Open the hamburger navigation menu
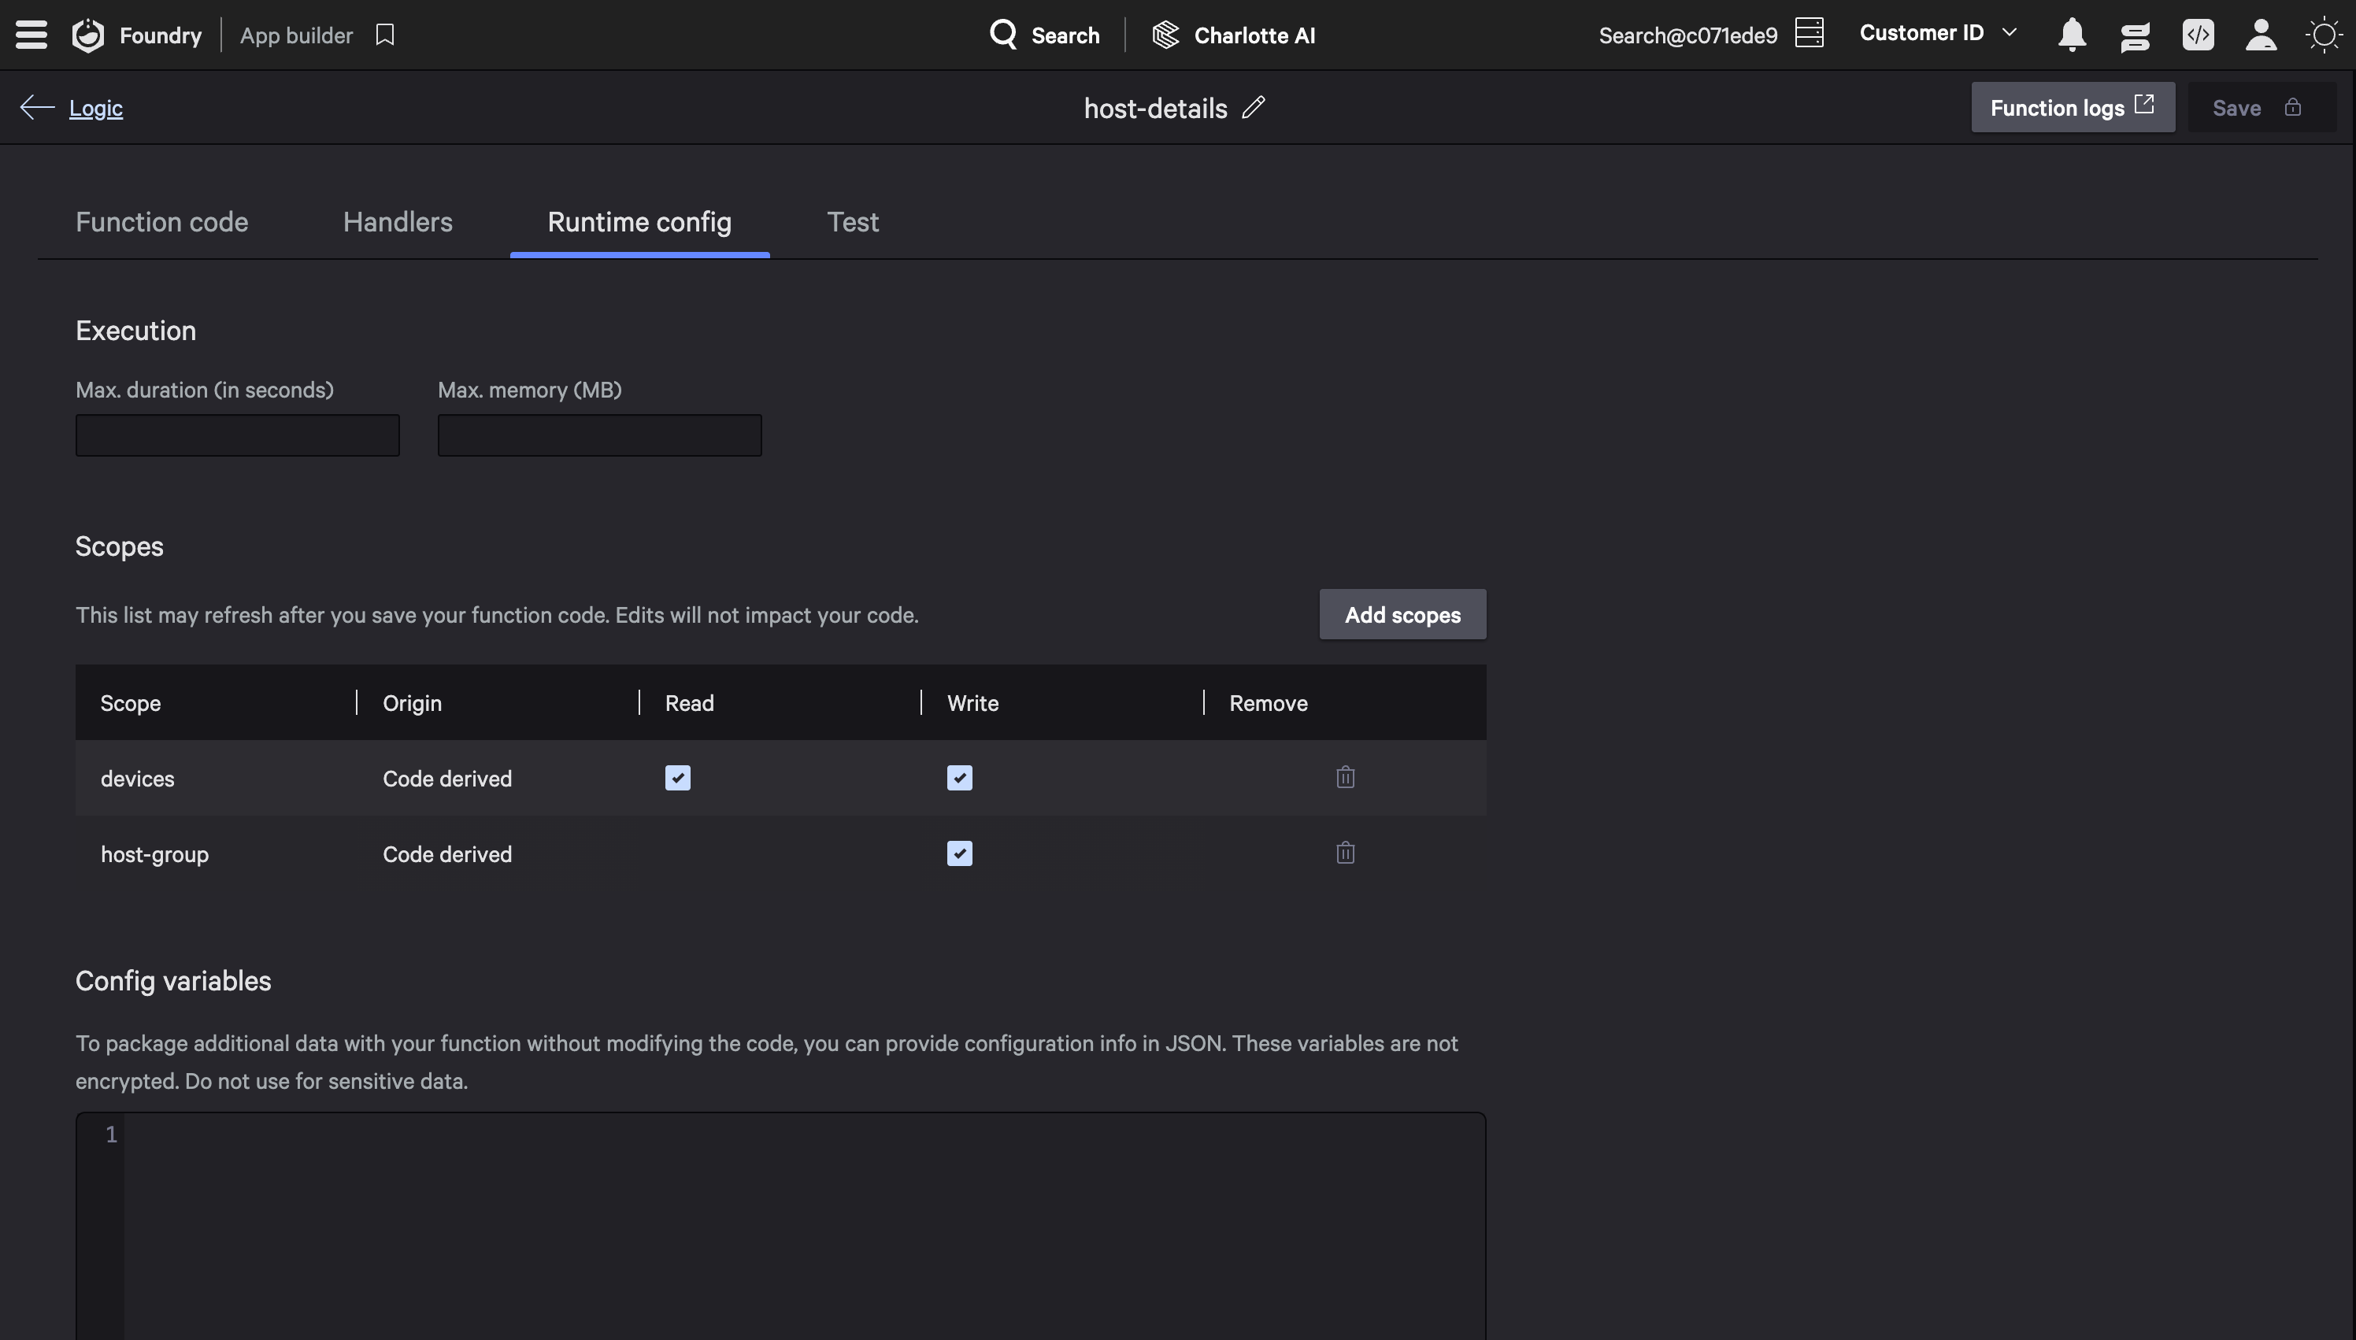The height and width of the screenshot is (1340, 2356). pyautogui.click(x=31, y=35)
